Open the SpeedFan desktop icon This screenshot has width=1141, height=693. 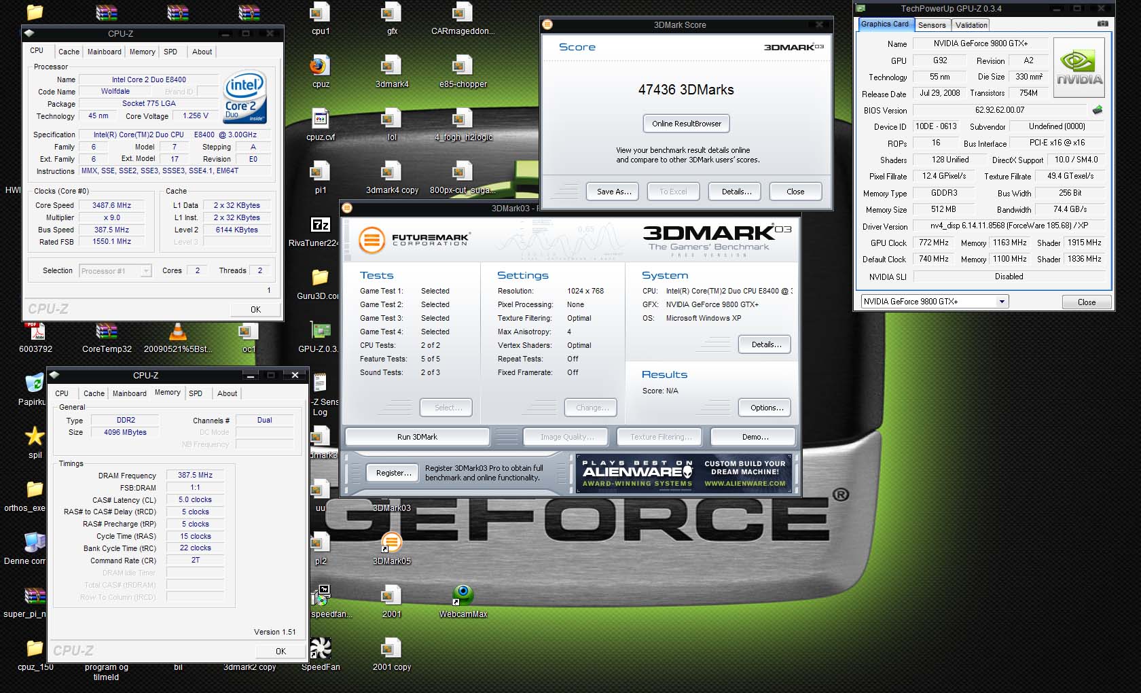coord(320,649)
